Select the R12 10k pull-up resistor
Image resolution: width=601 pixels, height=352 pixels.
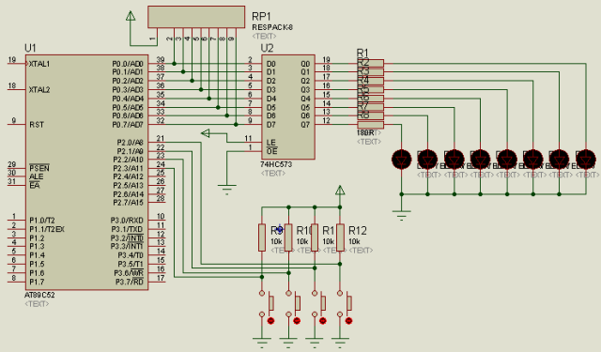[x=340, y=237]
